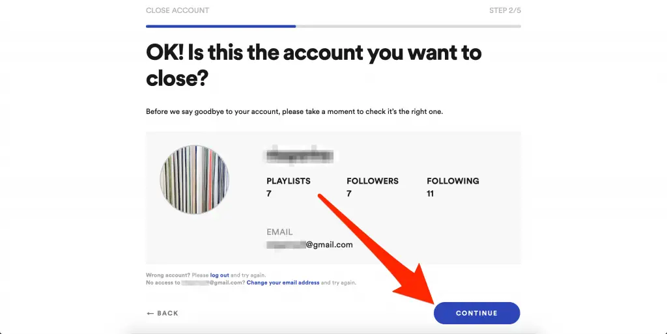Click the FOLLOWERS label
Screen dimensions: 667x334
click(x=373, y=181)
